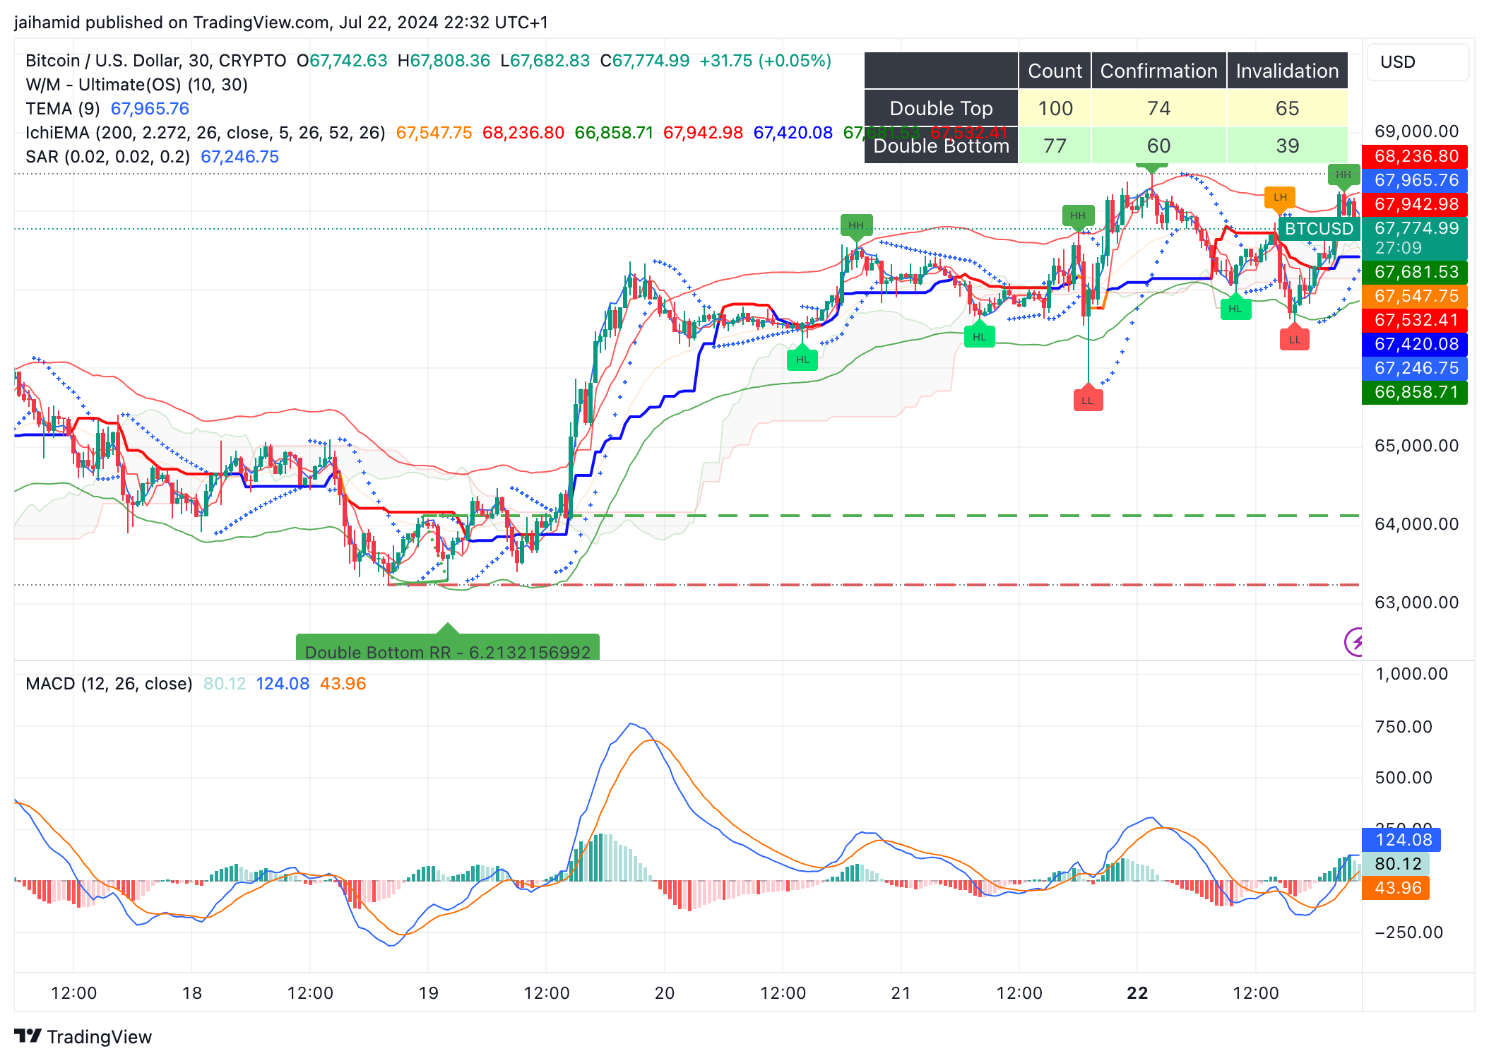Select the W/M - Ultimate(OS) indicator legend
The width and height of the screenshot is (1489, 1061).
(x=136, y=85)
